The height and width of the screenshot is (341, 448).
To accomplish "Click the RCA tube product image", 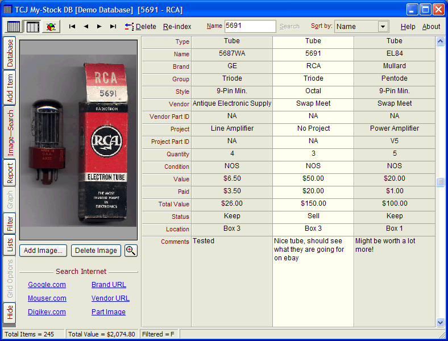I will pos(78,140).
